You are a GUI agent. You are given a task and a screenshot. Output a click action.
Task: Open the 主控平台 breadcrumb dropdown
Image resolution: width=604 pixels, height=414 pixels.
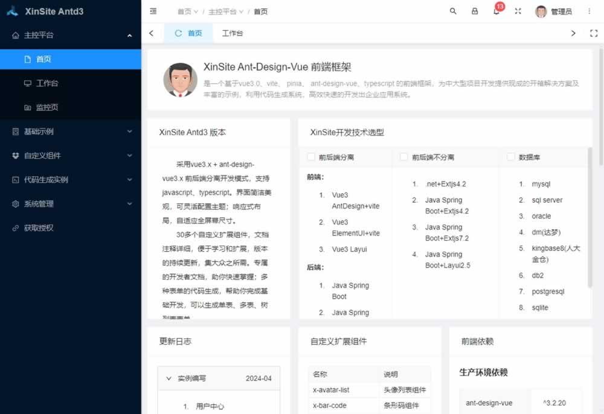[x=226, y=11]
